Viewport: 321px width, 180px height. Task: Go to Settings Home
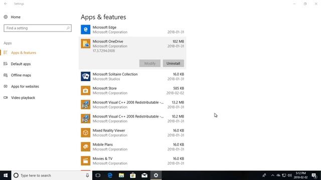tap(16, 17)
